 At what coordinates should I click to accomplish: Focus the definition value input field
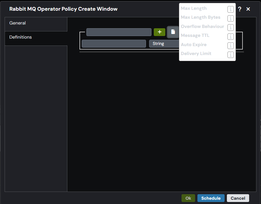[x=114, y=44]
